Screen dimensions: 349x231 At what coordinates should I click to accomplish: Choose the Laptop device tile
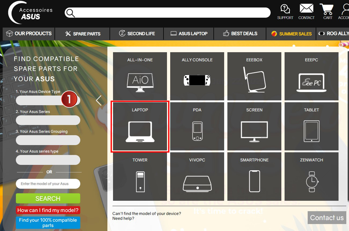pos(140,126)
